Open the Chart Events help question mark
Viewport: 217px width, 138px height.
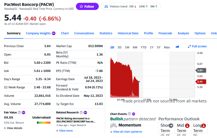[x=129, y=114]
